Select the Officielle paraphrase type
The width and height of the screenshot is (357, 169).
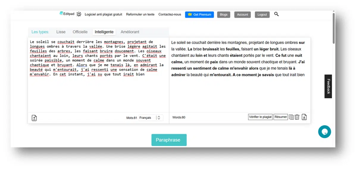tap(80, 32)
